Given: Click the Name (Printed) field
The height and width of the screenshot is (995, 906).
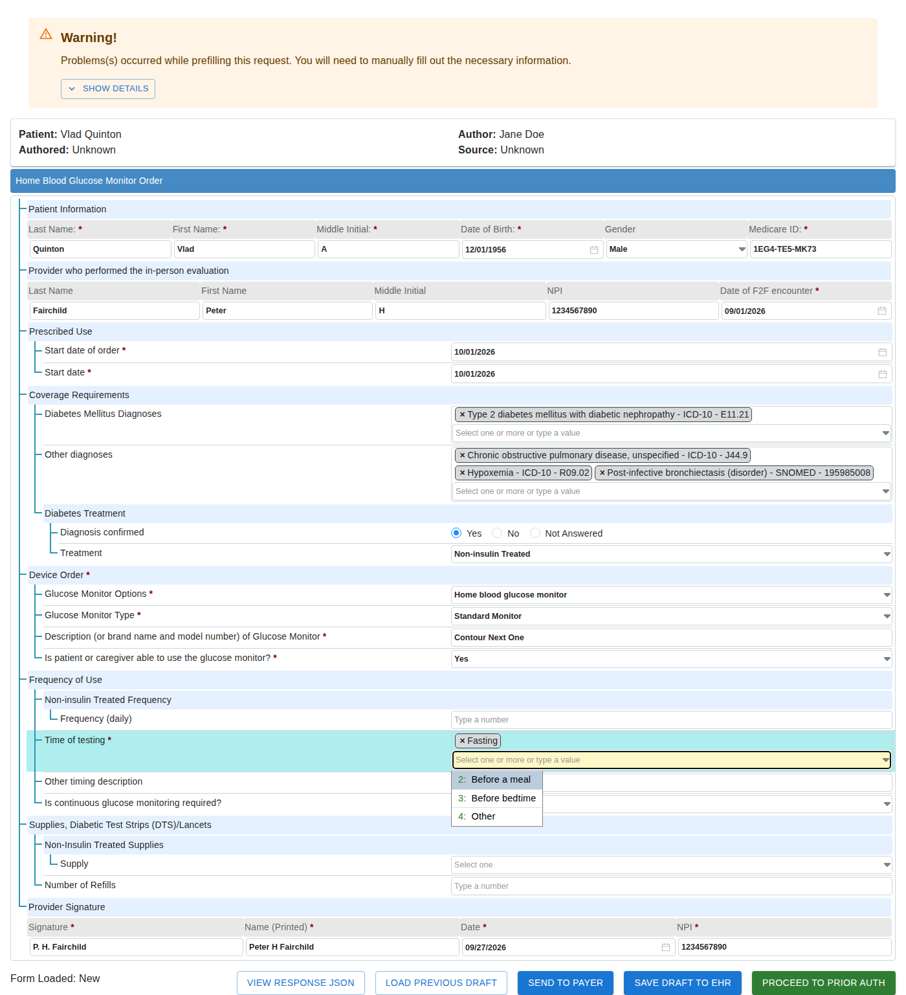Looking at the screenshot, I should tap(353, 947).
